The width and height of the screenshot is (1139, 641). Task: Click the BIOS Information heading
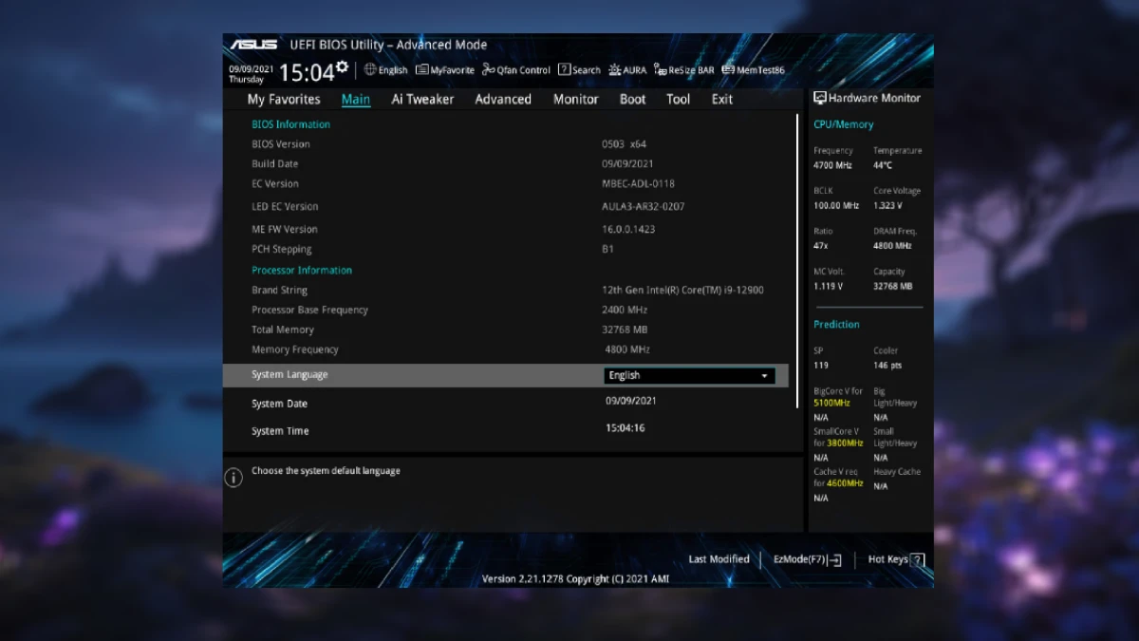(290, 124)
